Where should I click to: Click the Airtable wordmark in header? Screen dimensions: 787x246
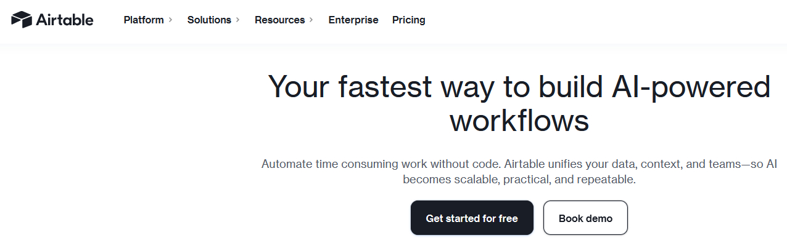[65, 20]
